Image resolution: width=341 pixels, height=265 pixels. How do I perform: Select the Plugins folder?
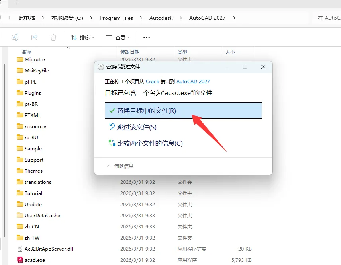tap(29, 93)
